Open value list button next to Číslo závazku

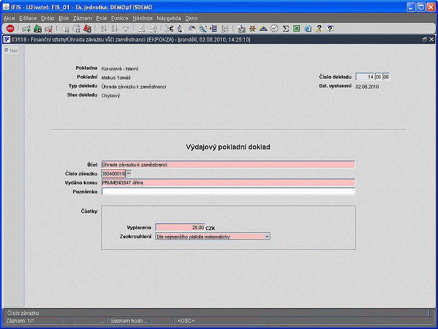pyautogui.click(x=129, y=173)
